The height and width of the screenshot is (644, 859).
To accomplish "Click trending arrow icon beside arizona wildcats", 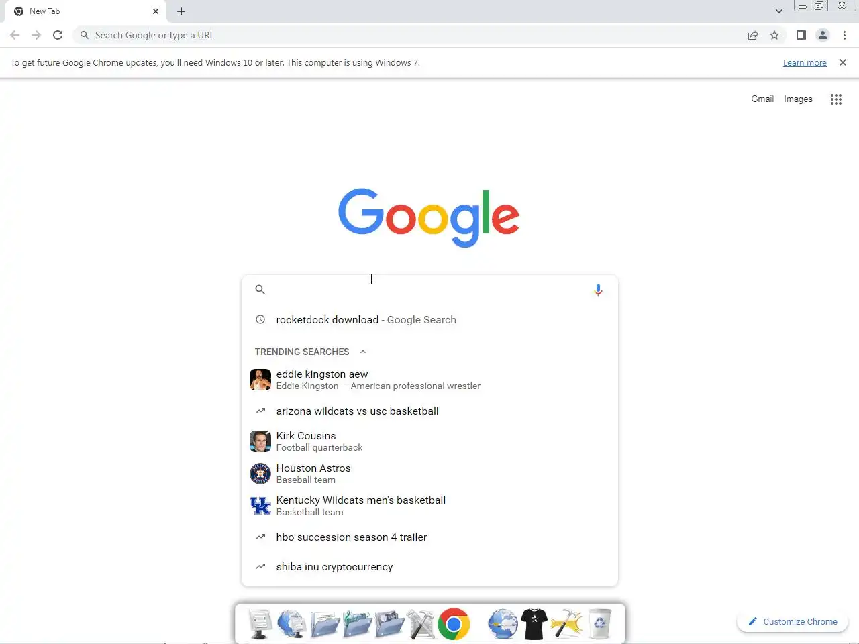I will tap(260, 411).
